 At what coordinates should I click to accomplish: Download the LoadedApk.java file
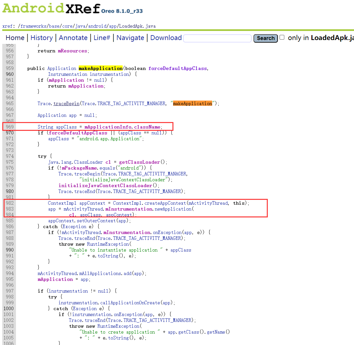pyautogui.click(x=166, y=38)
